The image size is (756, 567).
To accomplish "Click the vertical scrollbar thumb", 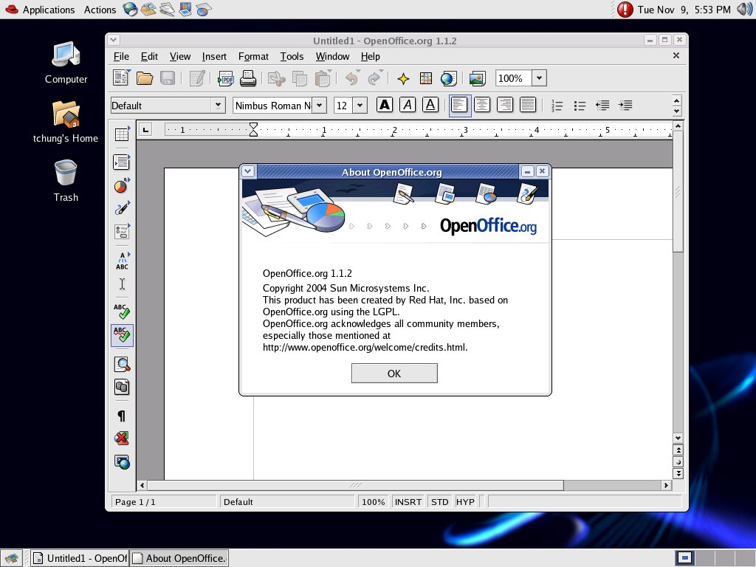I will pyautogui.click(x=678, y=191).
